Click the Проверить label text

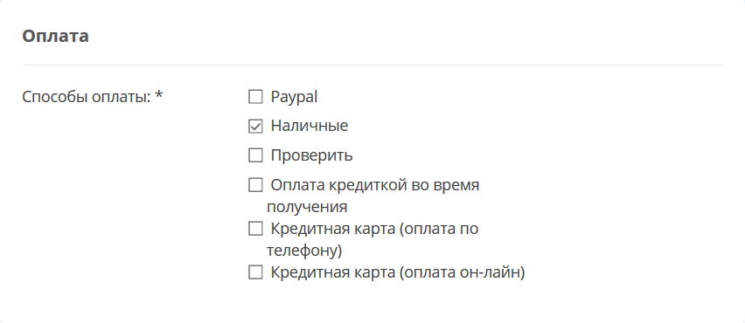click(x=311, y=155)
